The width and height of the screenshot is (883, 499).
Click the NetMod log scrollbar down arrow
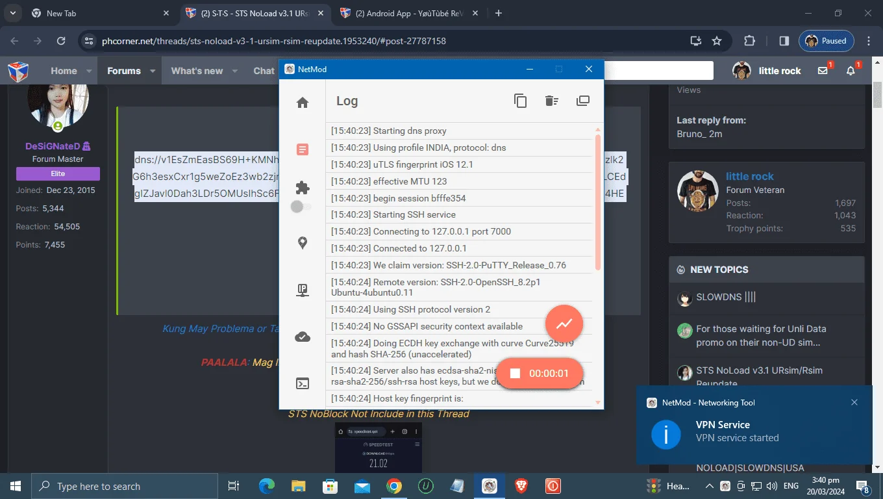(x=598, y=403)
